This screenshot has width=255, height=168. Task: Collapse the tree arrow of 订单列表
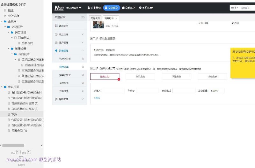12,38
